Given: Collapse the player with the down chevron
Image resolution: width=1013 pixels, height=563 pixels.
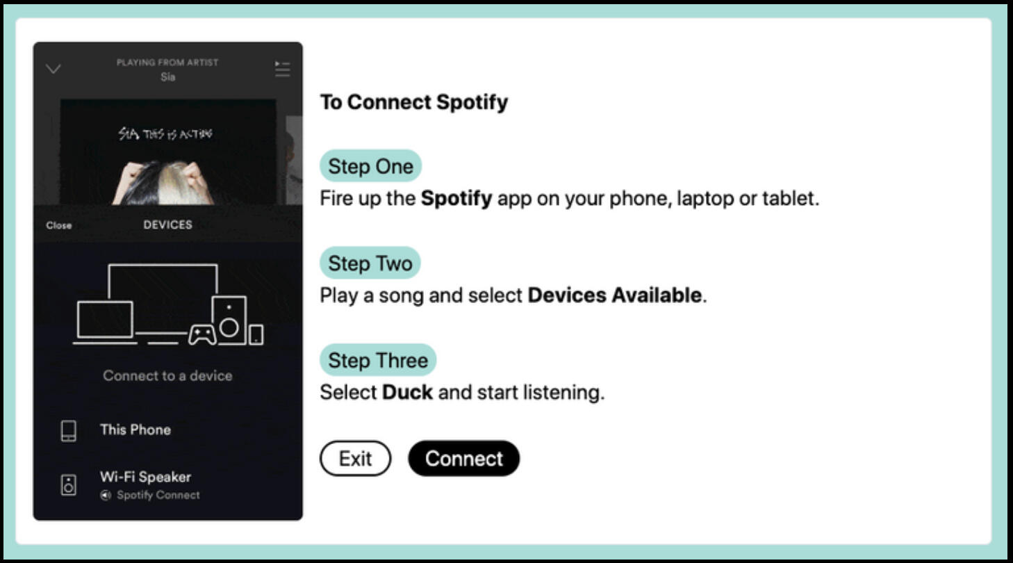Looking at the screenshot, I should 53,69.
